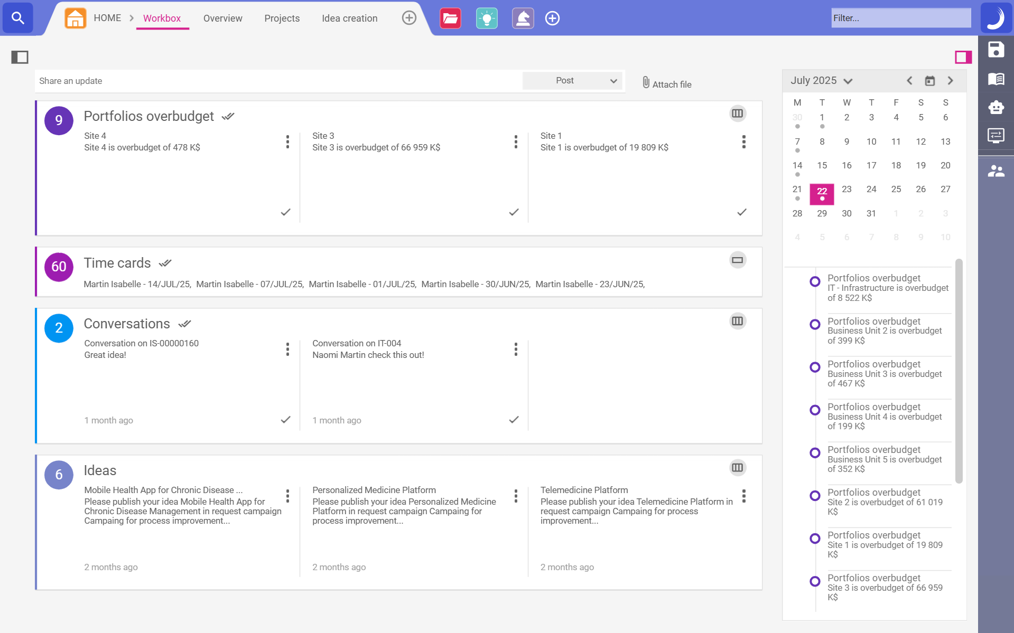Mark all Portfolios overbudget as read

point(228,117)
